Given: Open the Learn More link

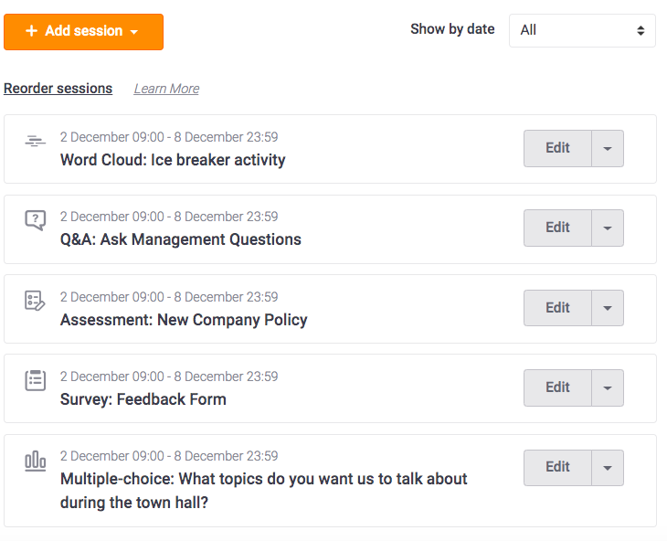Looking at the screenshot, I should click(166, 89).
